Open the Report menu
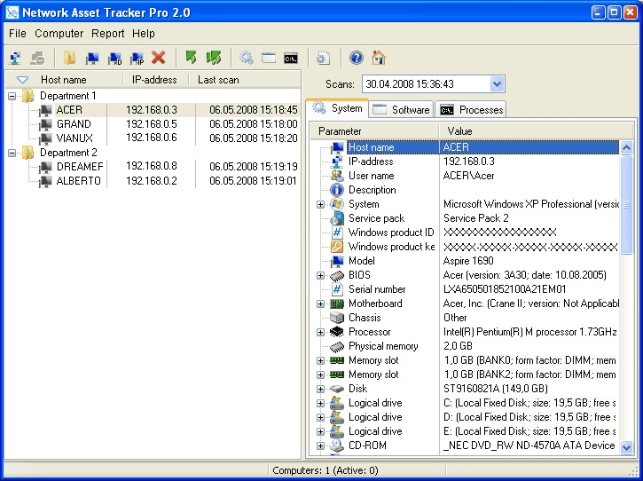 (108, 33)
